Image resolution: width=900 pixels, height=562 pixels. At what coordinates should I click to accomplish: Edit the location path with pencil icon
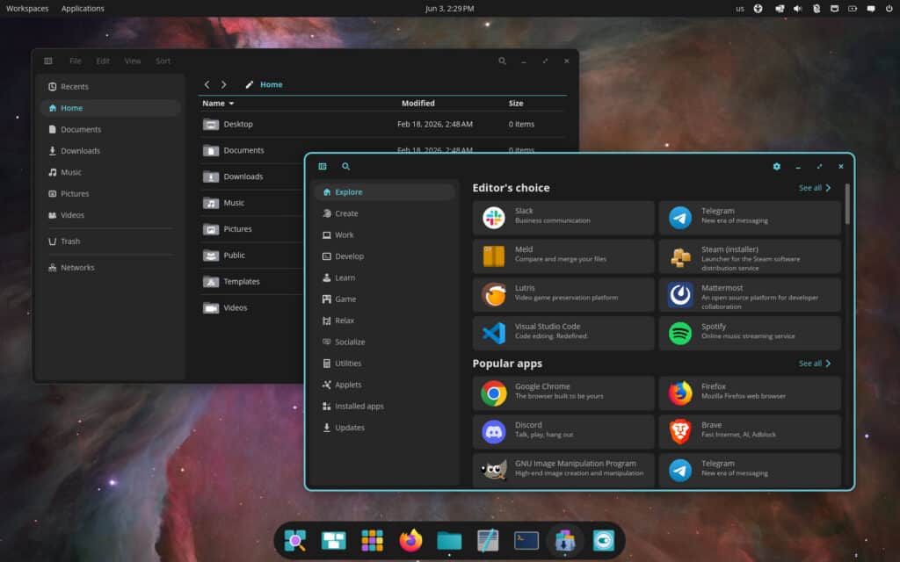pyautogui.click(x=249, y=84)
